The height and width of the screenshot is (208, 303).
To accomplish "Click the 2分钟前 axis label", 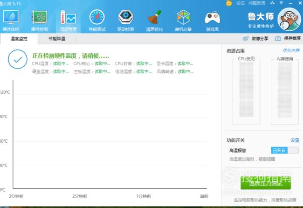I will (x=80, y=196).
